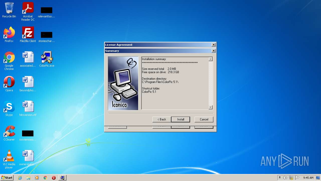321x181 pixels.
Task: Click the 'Shortcut folder:' label
Action: click(x=151, y=88)
